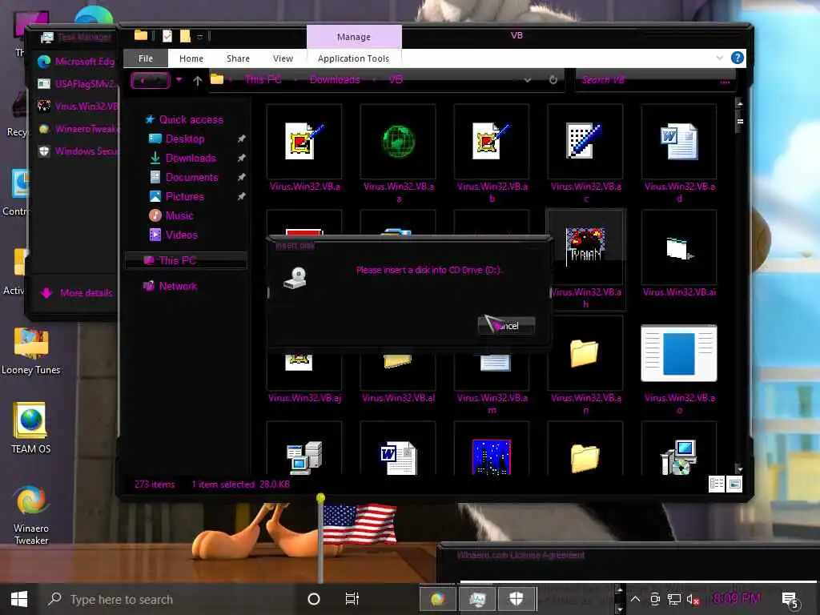This screenshot has width=820, height=615.
Task: Select the green globe Virus.Win32.VB.aa file
Action: pos(398,141)
